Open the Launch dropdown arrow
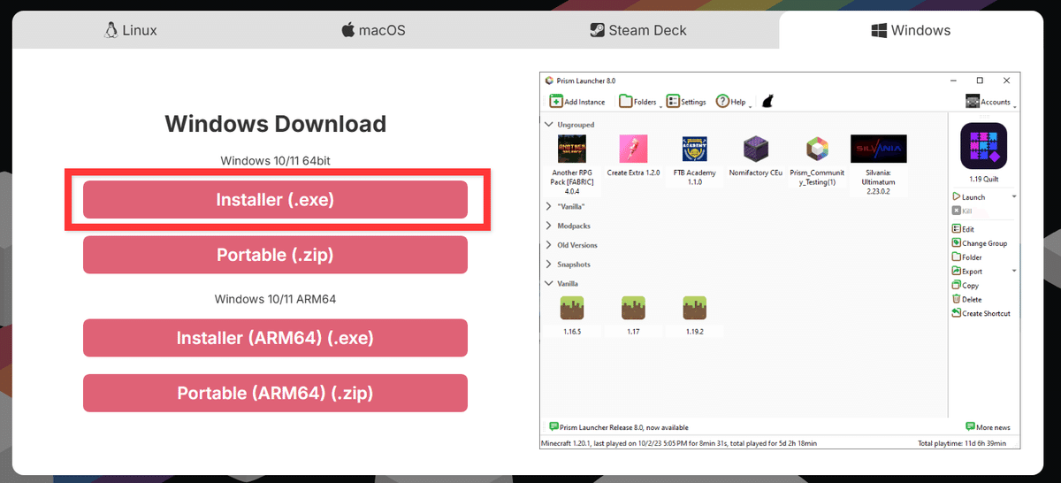Screen dimensions: 1061x483 click(x=1014, y=197)
